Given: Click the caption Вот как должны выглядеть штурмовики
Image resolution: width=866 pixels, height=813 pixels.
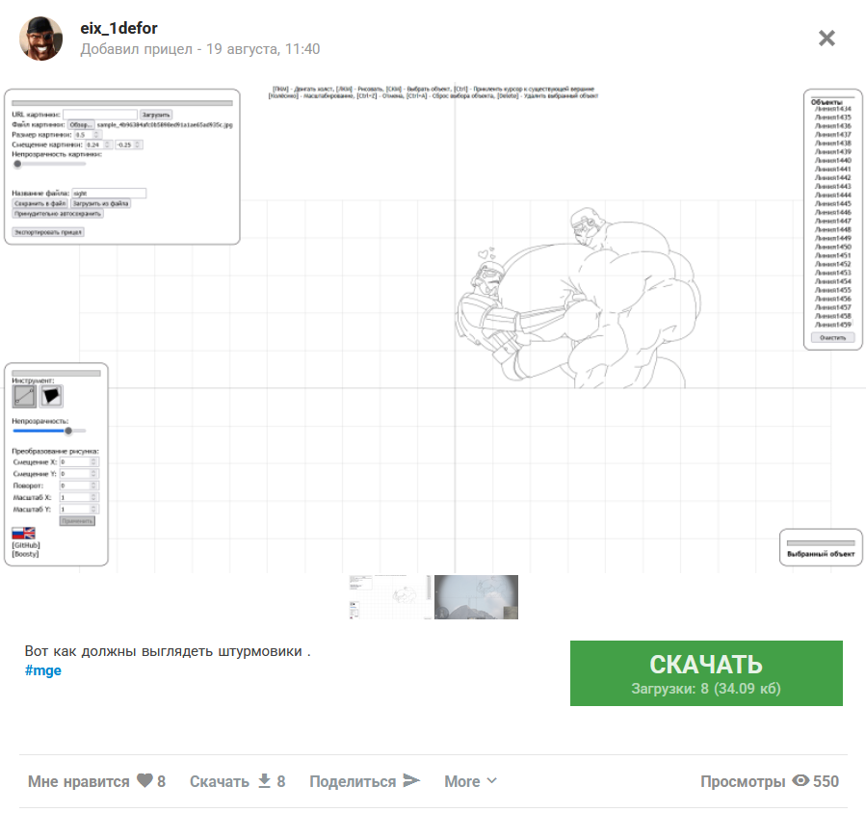Looking at the screenshot, I should 168,651.
